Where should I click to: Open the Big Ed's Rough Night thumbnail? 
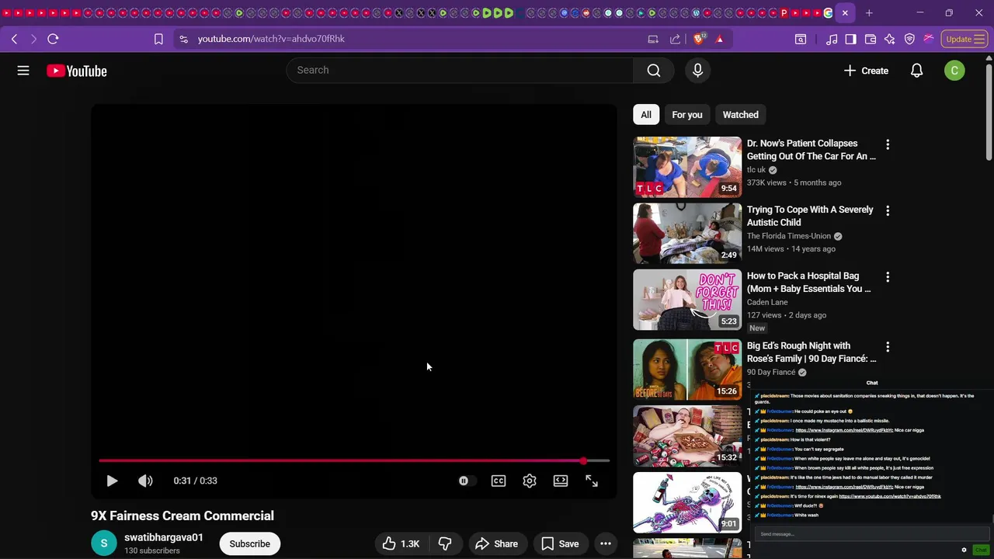(x=687, y=370)
